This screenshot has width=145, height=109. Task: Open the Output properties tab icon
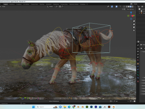pos(138,51)
